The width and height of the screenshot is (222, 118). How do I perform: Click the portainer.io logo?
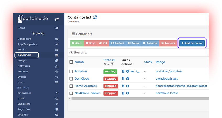[x=33, y=19]
